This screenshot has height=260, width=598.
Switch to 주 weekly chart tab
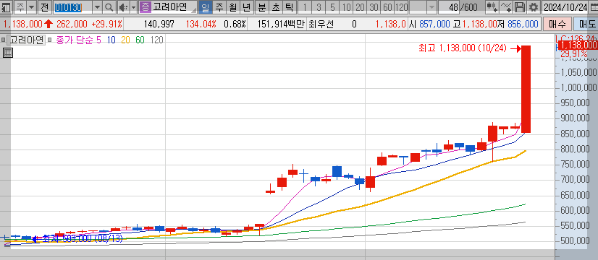pyautogui.click(x=219, y=6)
